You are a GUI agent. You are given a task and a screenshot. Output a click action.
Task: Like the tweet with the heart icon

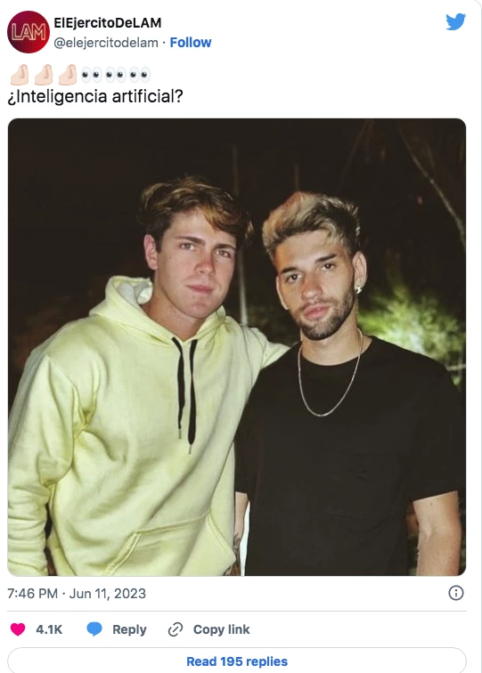point(18,629)
